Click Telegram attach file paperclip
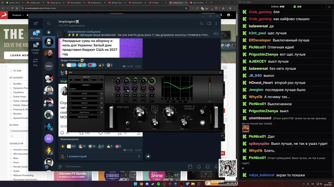The image size is (334, 187). pos(60,166)
